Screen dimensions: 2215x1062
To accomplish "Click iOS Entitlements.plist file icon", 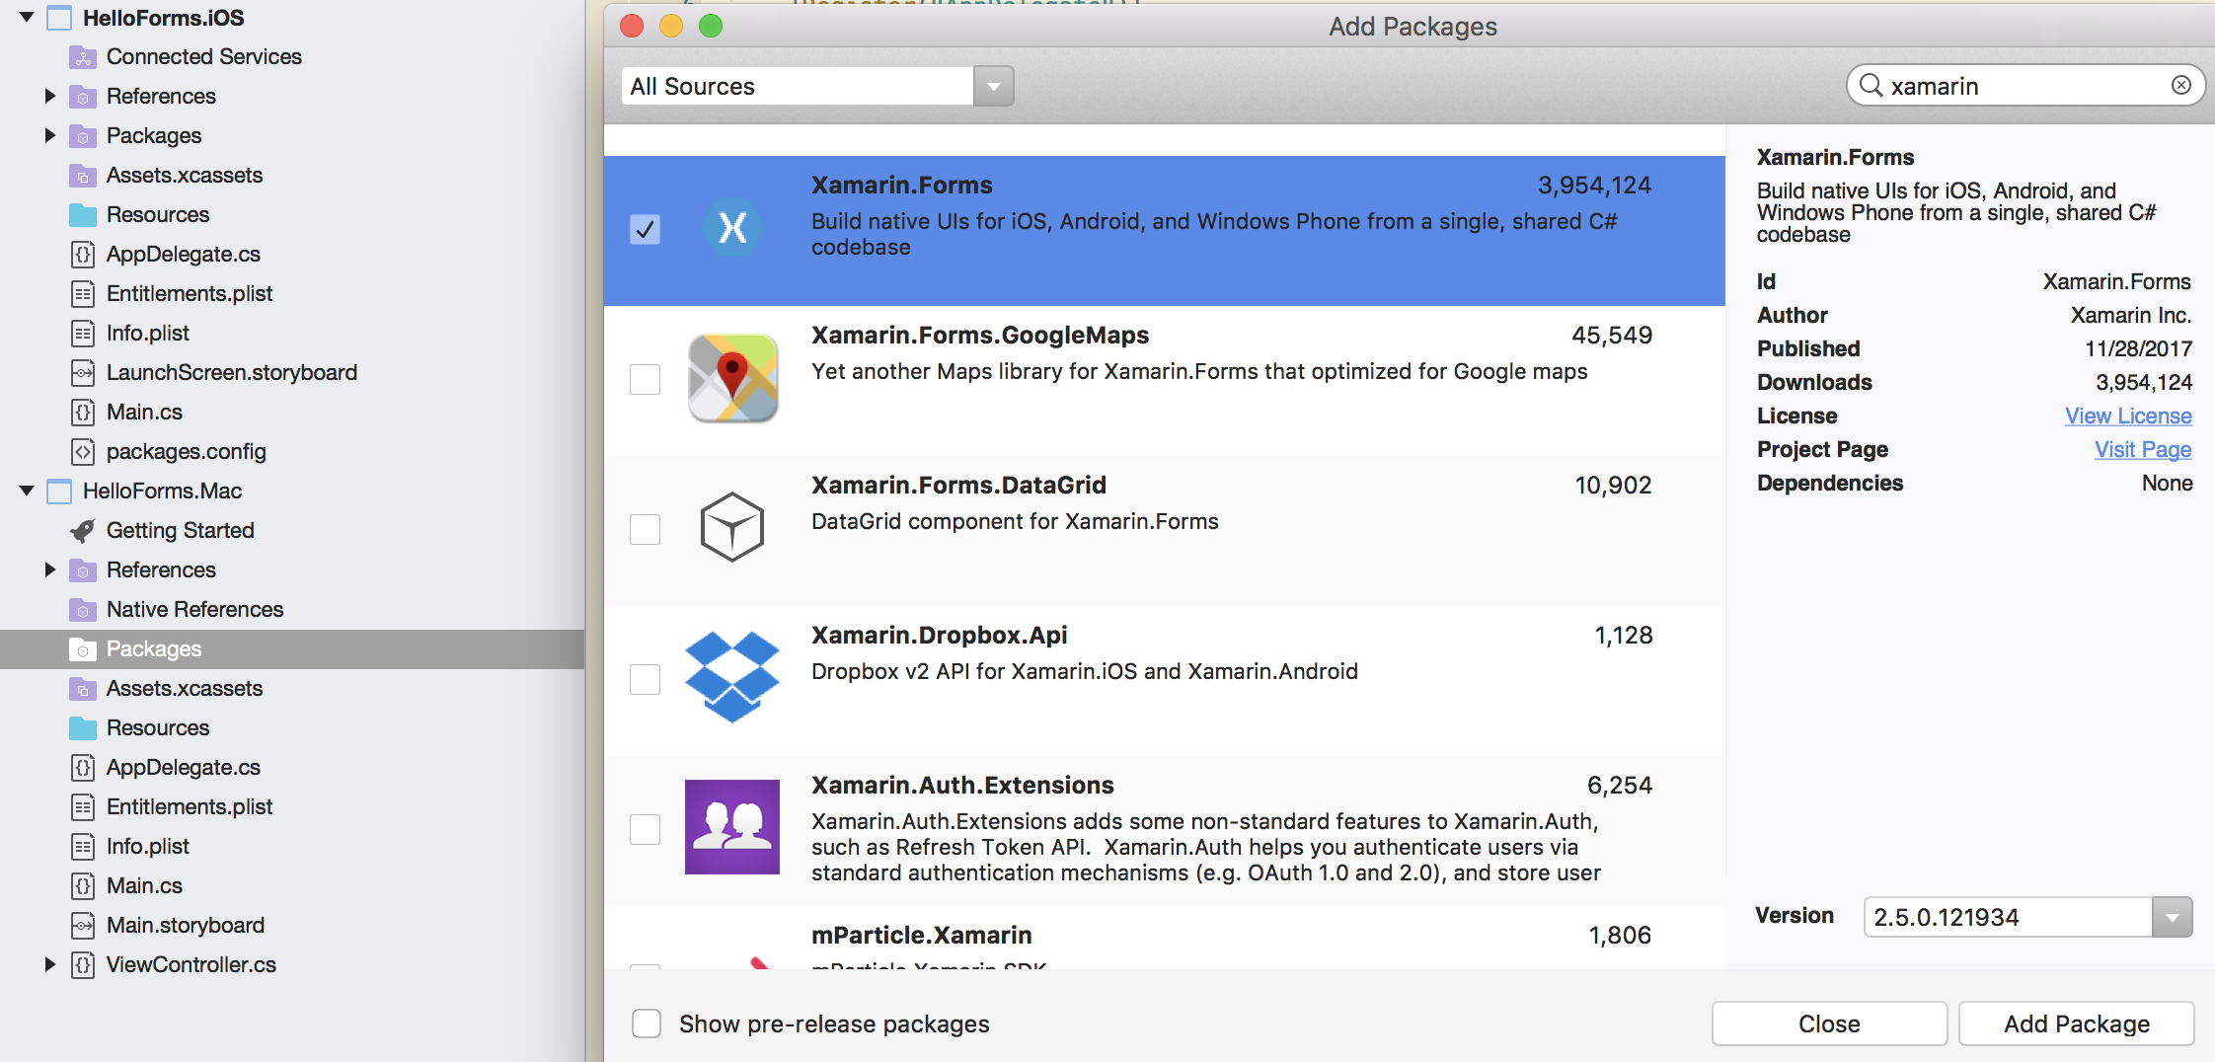I will click(83, 294).
